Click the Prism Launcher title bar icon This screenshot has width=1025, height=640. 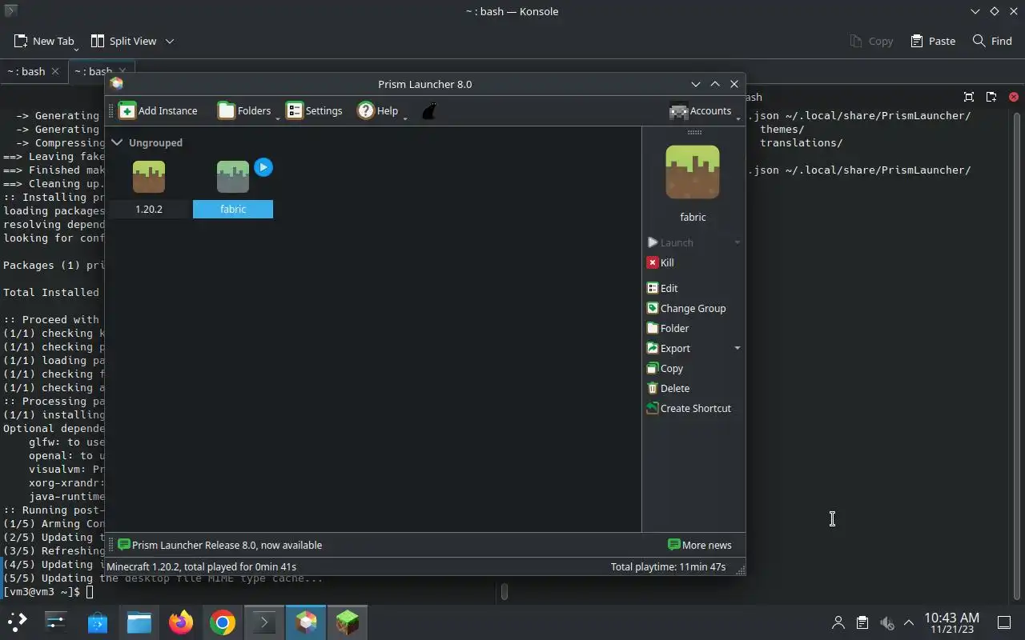(117, 84)
